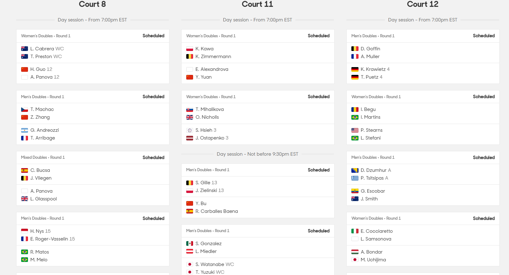Click the Greek flag next to P. Tsitsipas
The height and width of the screenshot is (275, 509).
pyautogui.click(x=355, y=178)
